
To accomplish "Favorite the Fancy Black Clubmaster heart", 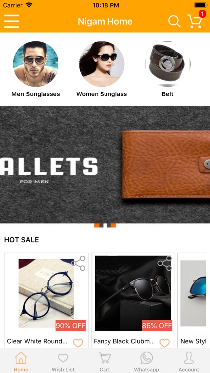I will pyautogui.click(x=164, y=343).
